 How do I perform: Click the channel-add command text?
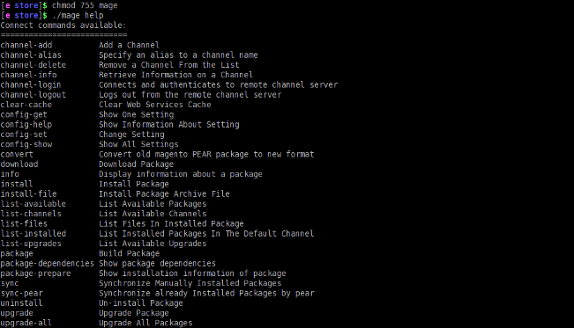pyautogui.click(x=26, y=45)
